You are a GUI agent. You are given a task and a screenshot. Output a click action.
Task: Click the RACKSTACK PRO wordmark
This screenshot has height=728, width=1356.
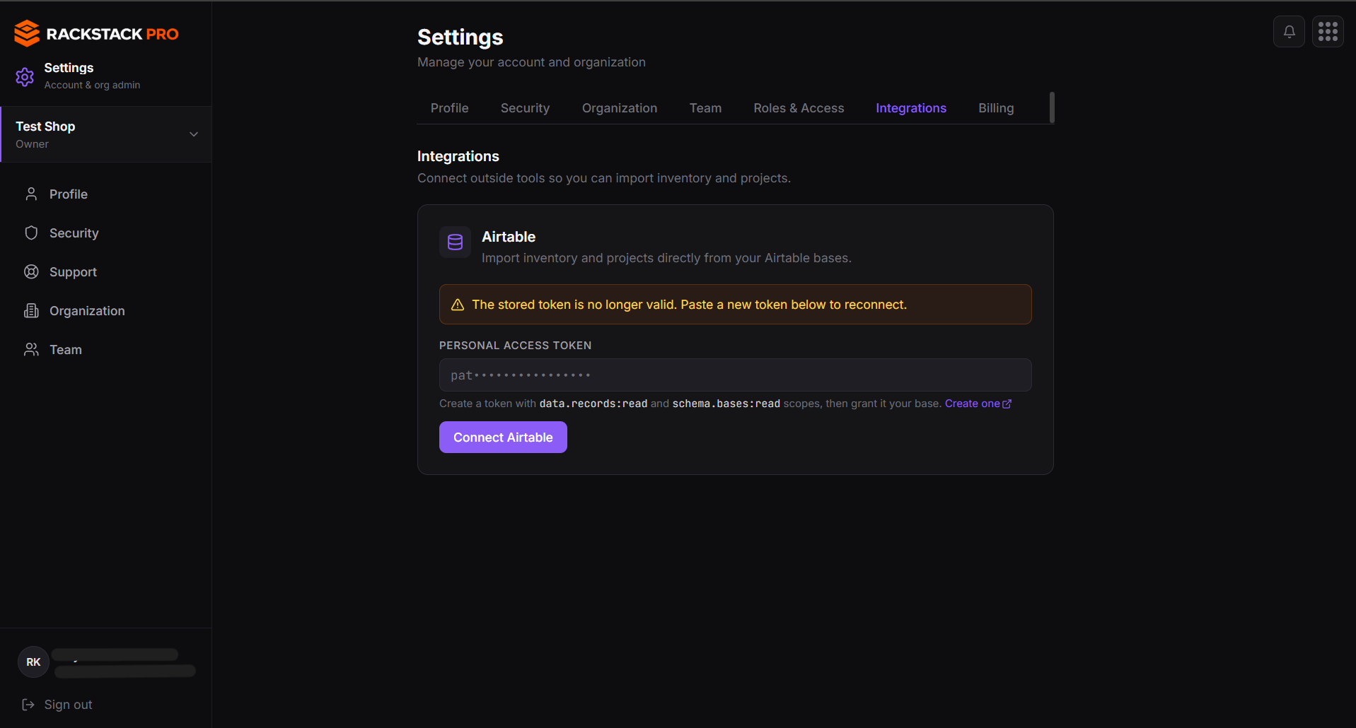click(x=112, y=34)
